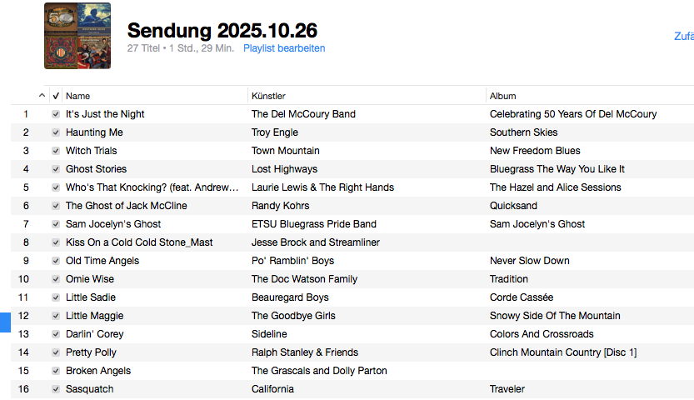Screen dimensions: 694x400
Task: Click album "Snowy Side Of The Mountain"
Action: [555, 316]
